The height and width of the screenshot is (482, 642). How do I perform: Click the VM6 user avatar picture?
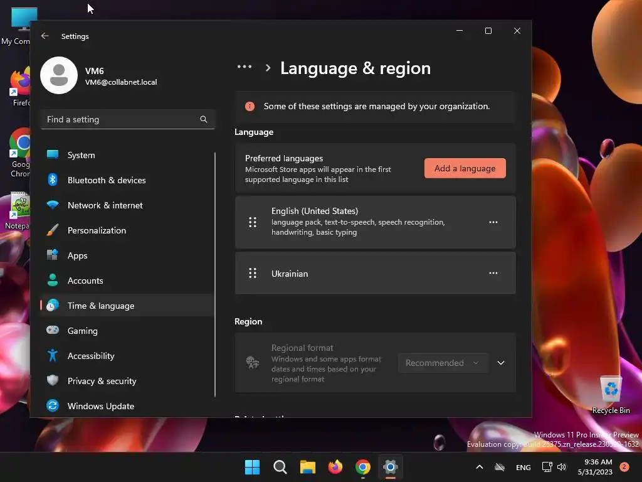click(x=59, y=75)
